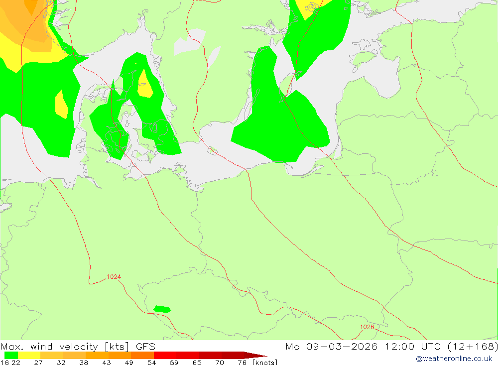Click the weatheronline.co.uk copyright link
Image resolution: width=498 pixels, height=365 pixels.
(454, 359)
